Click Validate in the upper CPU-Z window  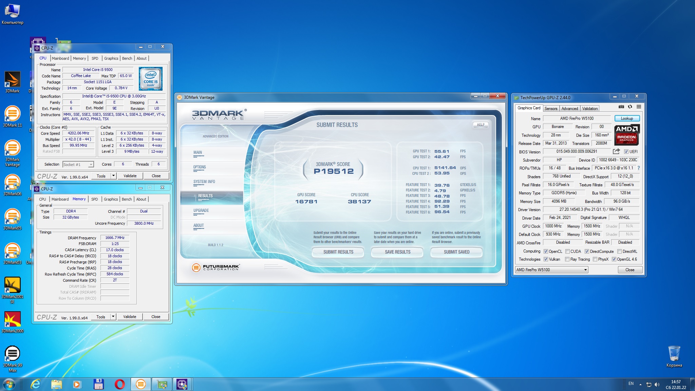point(130,176)
